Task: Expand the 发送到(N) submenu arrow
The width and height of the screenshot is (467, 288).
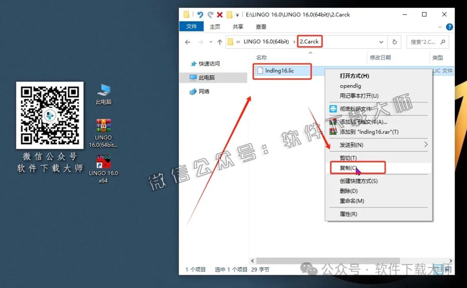Action: (425, 145)
